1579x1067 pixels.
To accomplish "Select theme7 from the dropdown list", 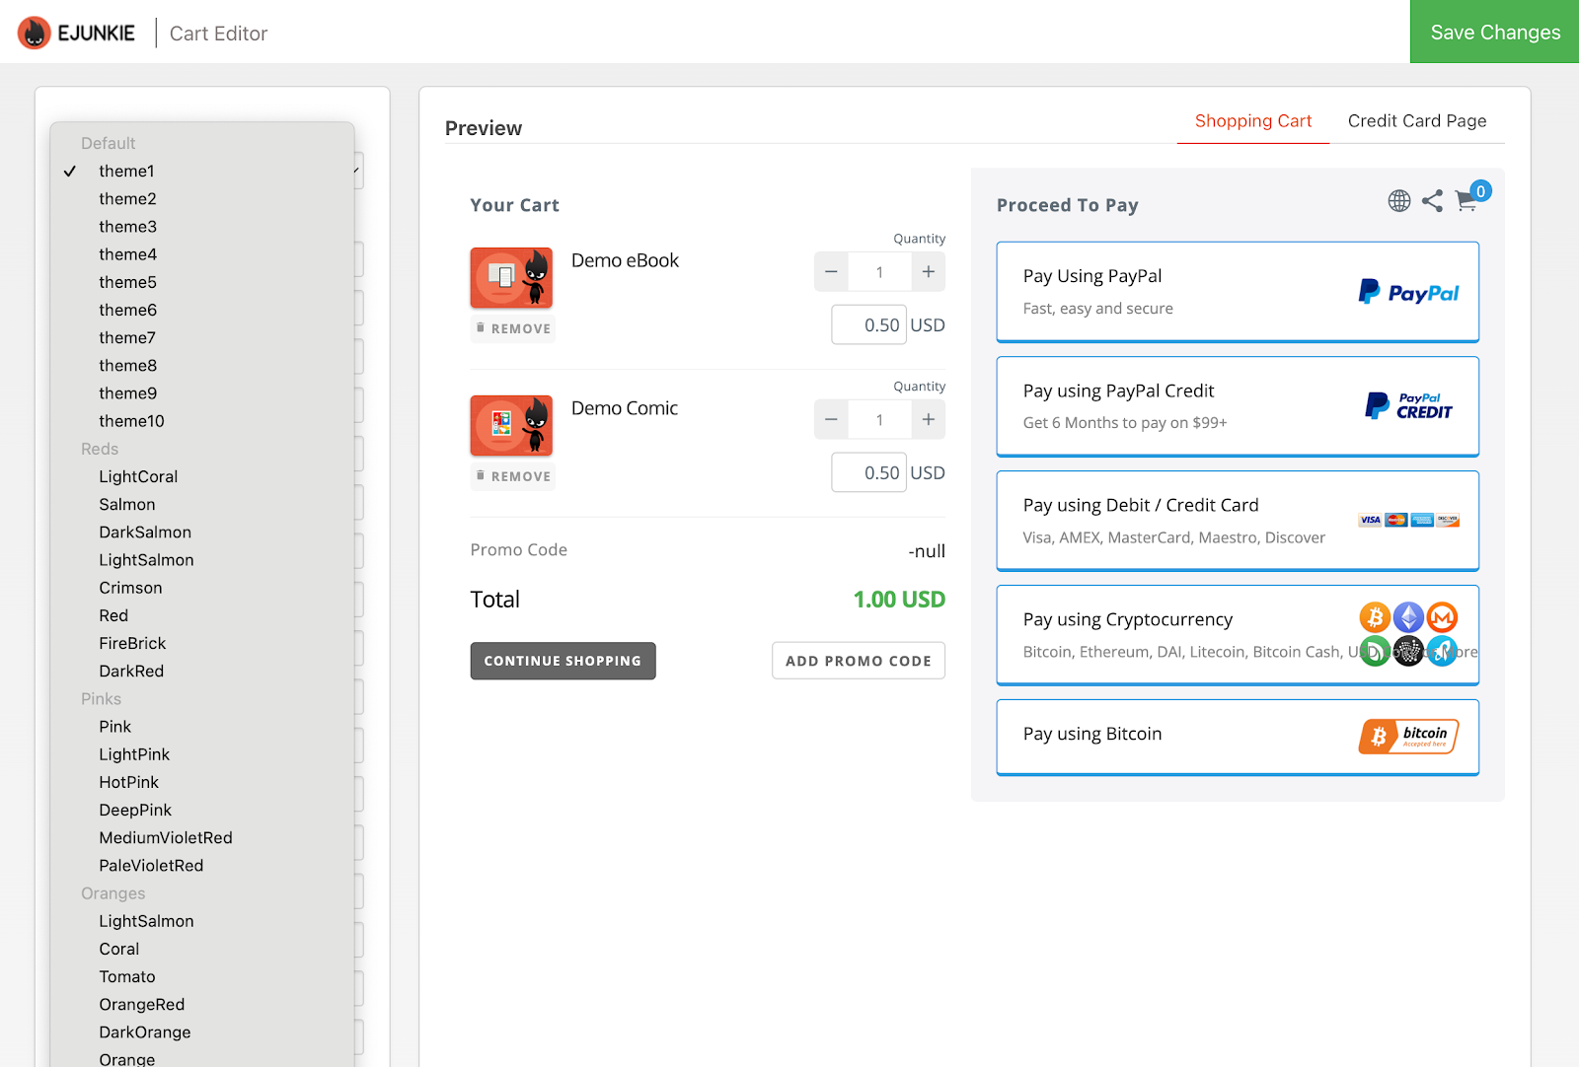I will (202, 337).
